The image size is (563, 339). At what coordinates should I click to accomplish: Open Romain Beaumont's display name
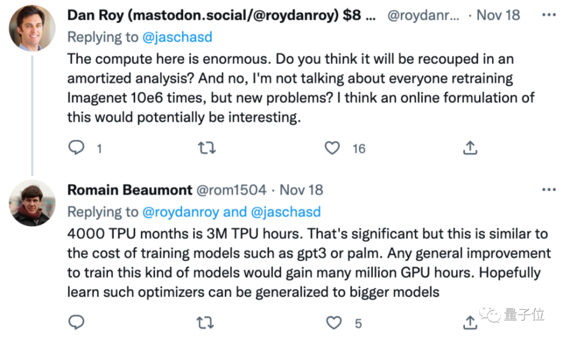(129, 190)
